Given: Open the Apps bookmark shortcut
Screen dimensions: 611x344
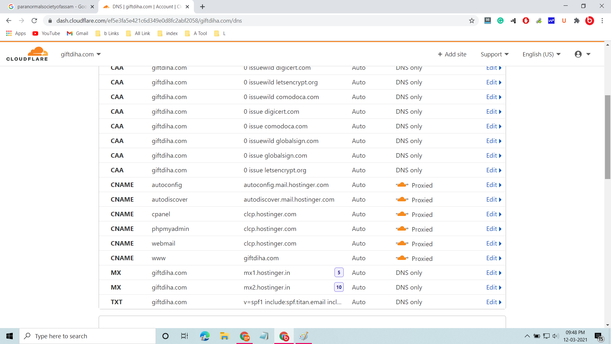Looking at the screenshot, I should (16, 33).
